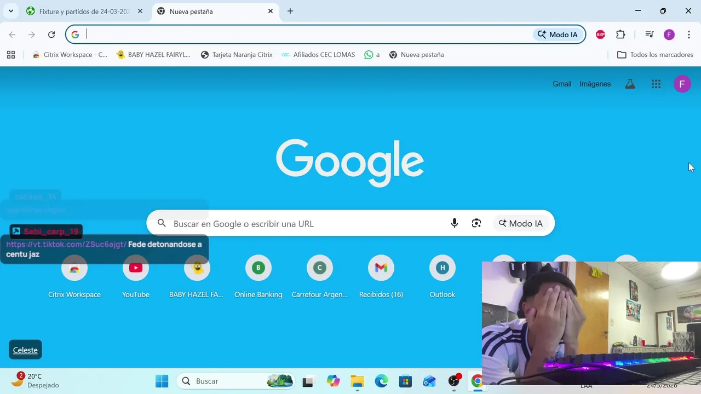Open File Explorer from the taskbar
The width and height of the screenshot is (701, 394).
tap(357, 381)
